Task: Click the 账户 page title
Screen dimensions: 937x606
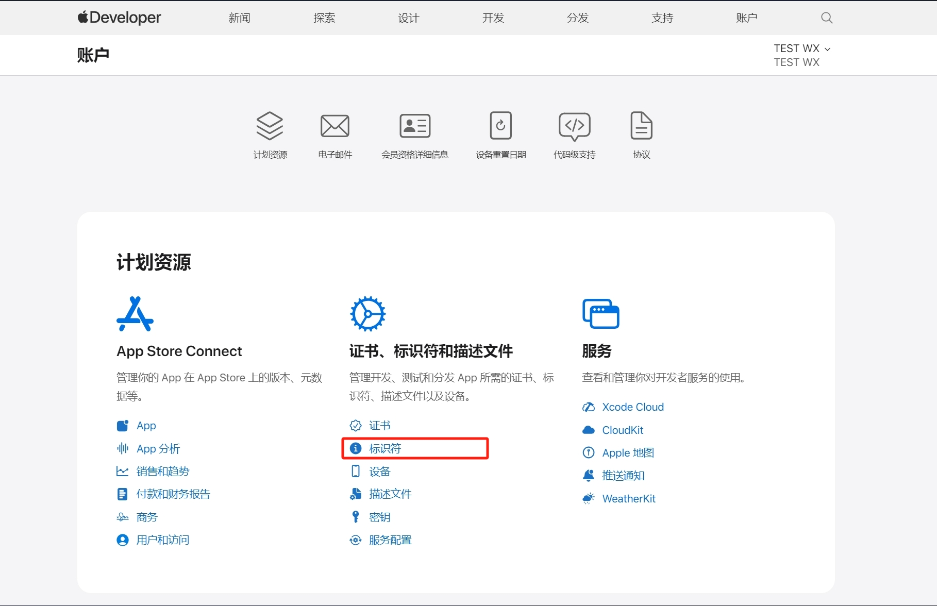Action: (x=93, y=55)
